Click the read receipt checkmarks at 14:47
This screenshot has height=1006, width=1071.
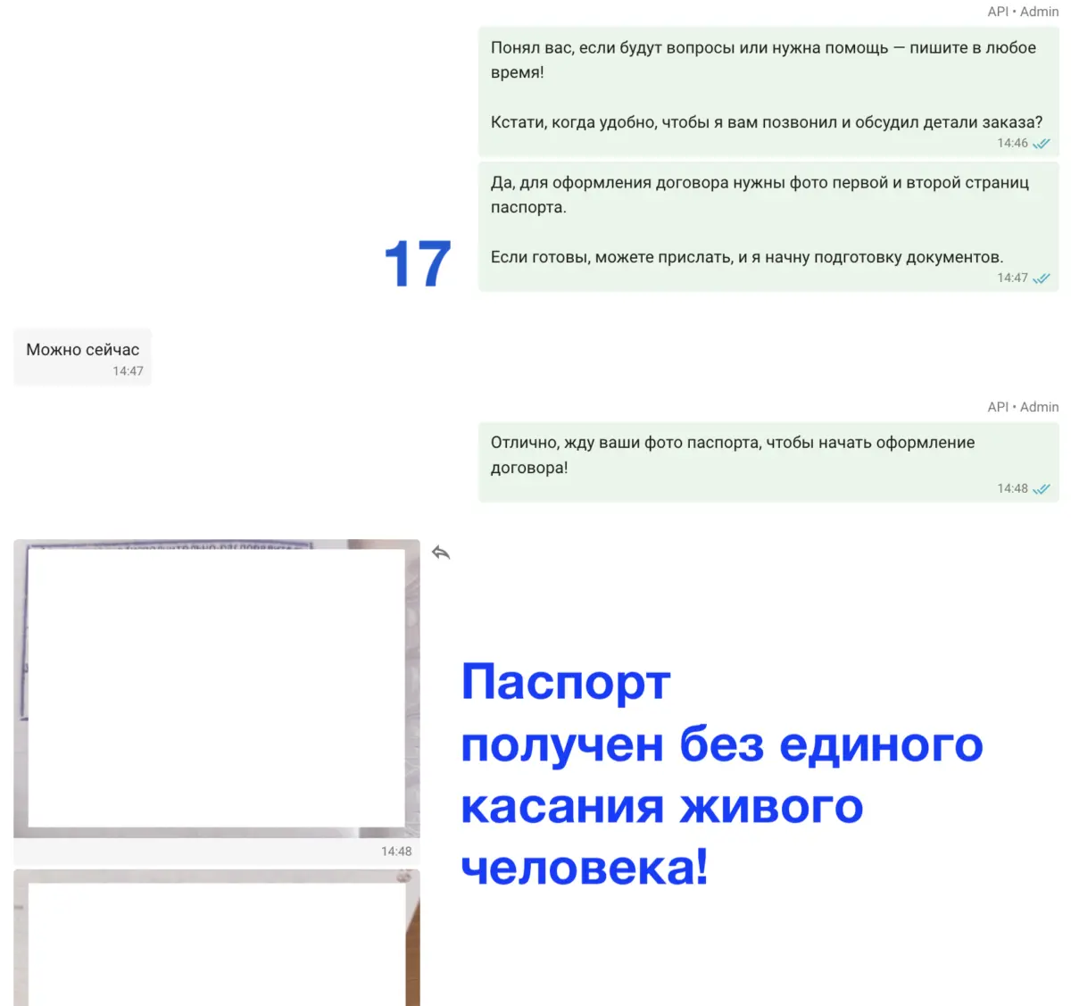tap(1041, 279)
